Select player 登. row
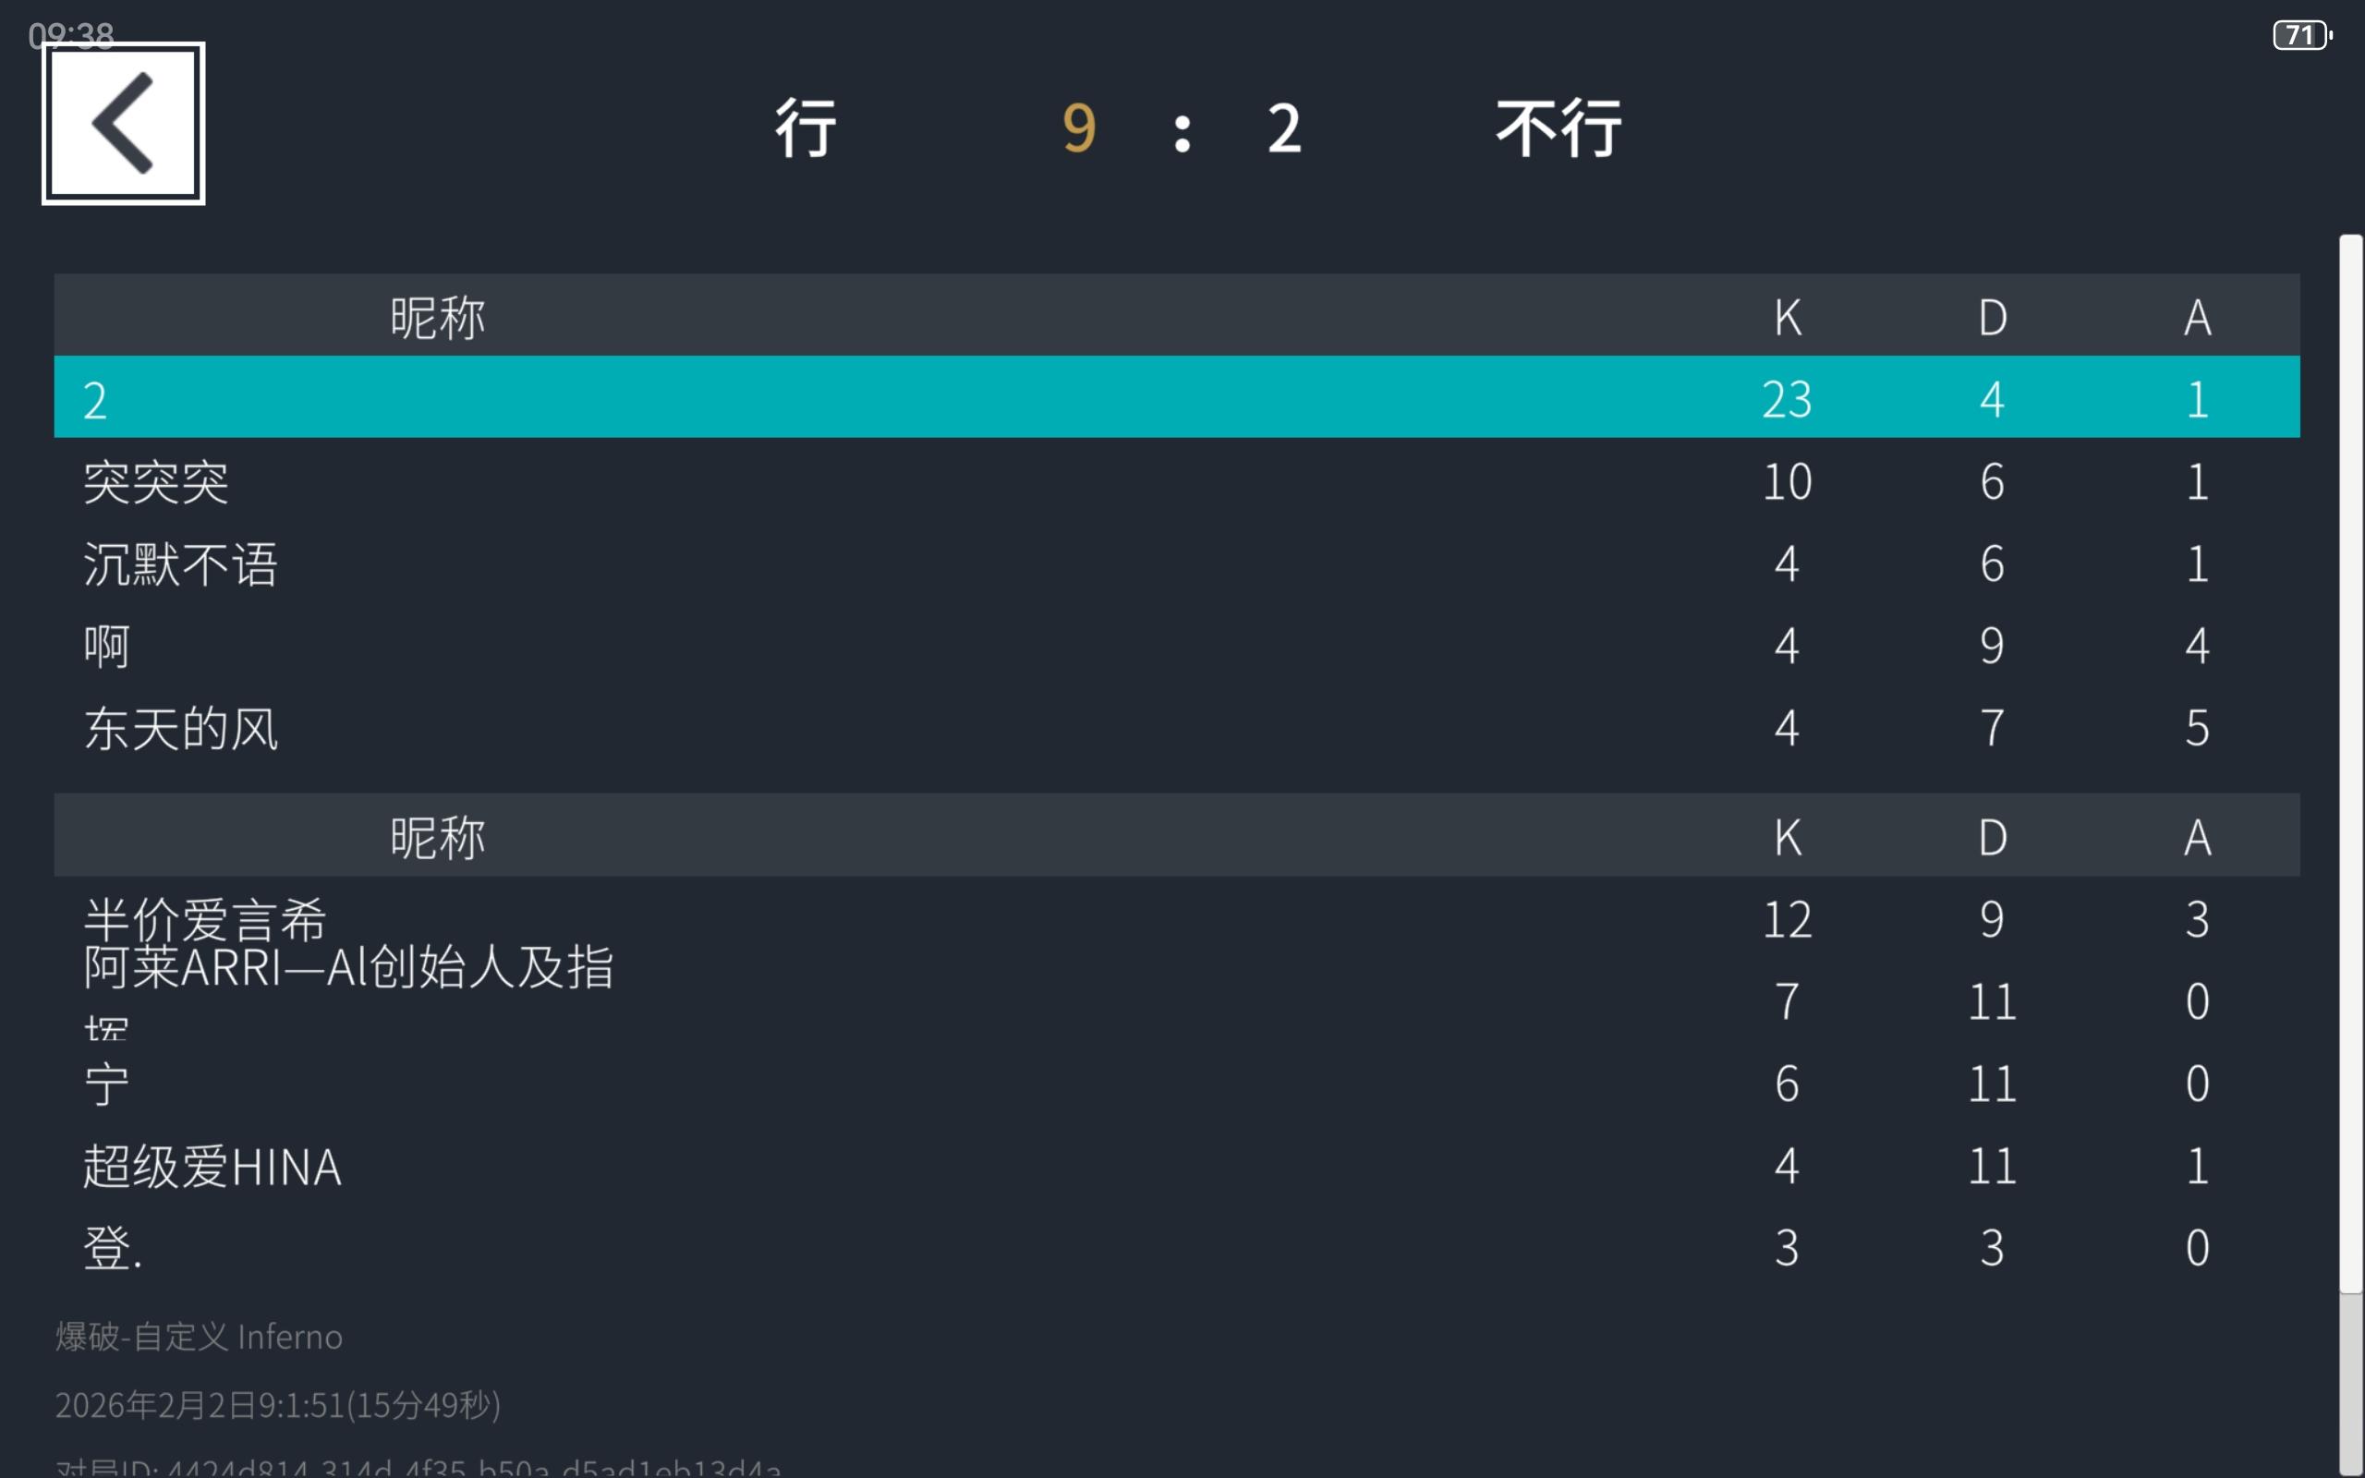2365x1478 pixels. pos(113,1248)
